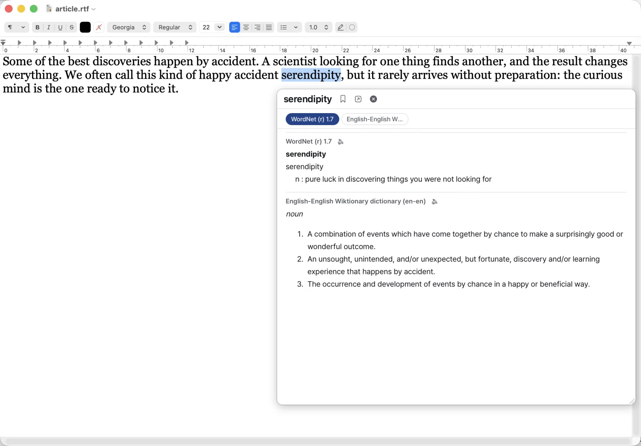Click the highlighted word serendipity in document

[311, 75]
